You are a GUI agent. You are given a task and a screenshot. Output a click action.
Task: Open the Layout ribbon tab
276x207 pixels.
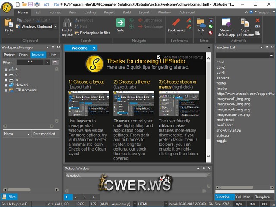[144, 12]
